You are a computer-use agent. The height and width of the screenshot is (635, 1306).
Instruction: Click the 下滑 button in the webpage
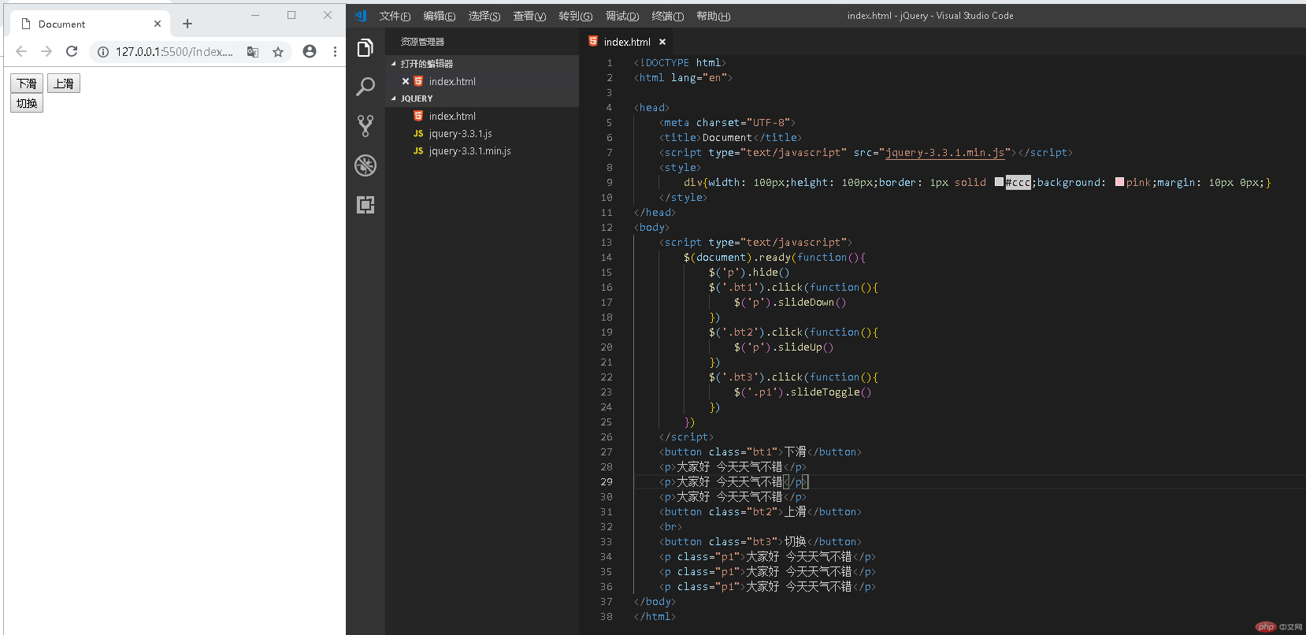point(27,84)
